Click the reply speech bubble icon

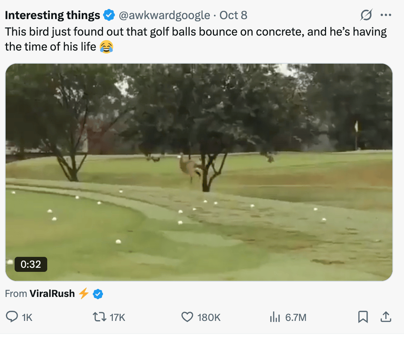12,317
